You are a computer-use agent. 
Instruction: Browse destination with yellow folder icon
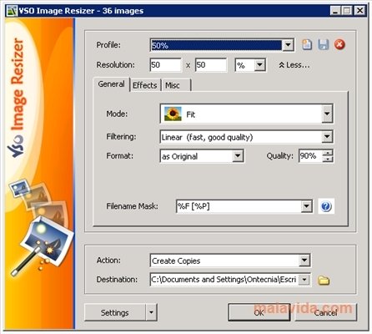click(x=324, y=280)
